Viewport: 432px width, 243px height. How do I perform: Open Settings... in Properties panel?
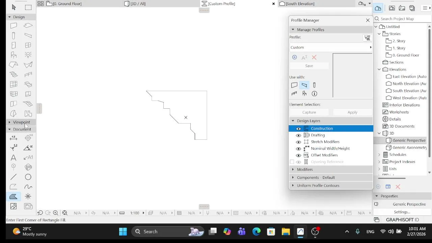pos(402,212)
